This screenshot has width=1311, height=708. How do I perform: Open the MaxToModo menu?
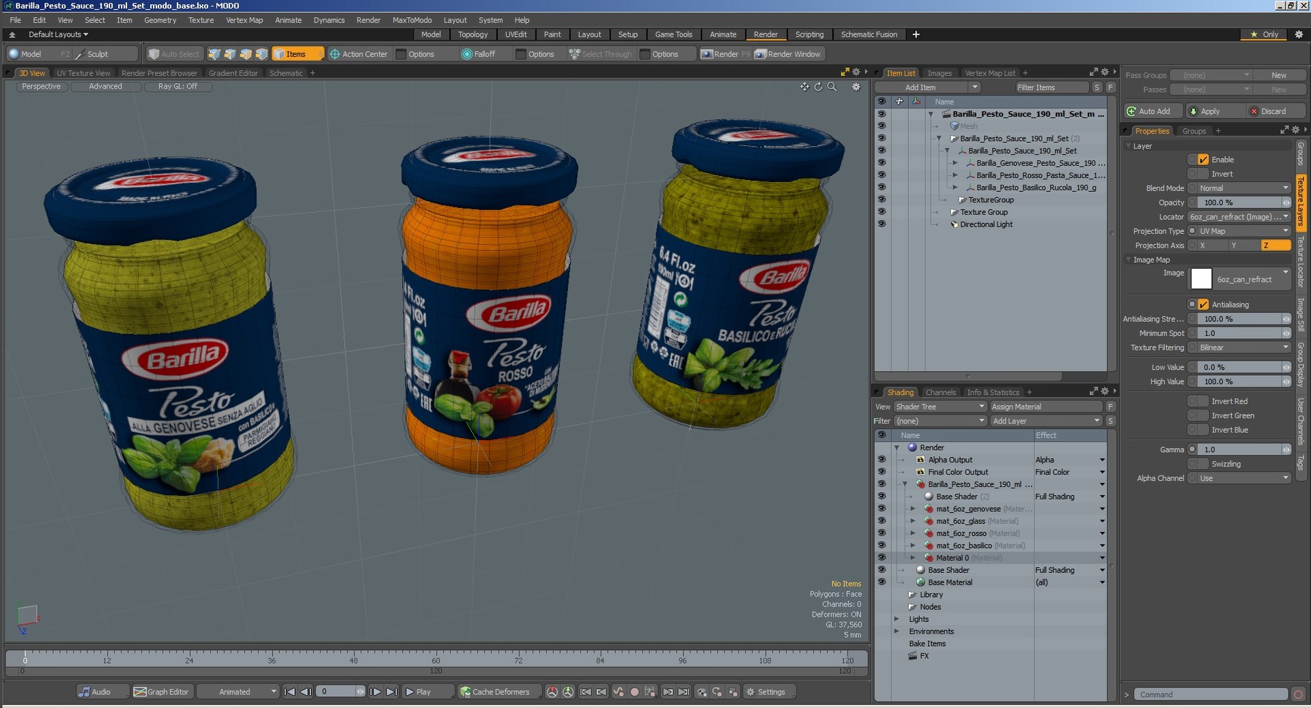click(412, 20)
